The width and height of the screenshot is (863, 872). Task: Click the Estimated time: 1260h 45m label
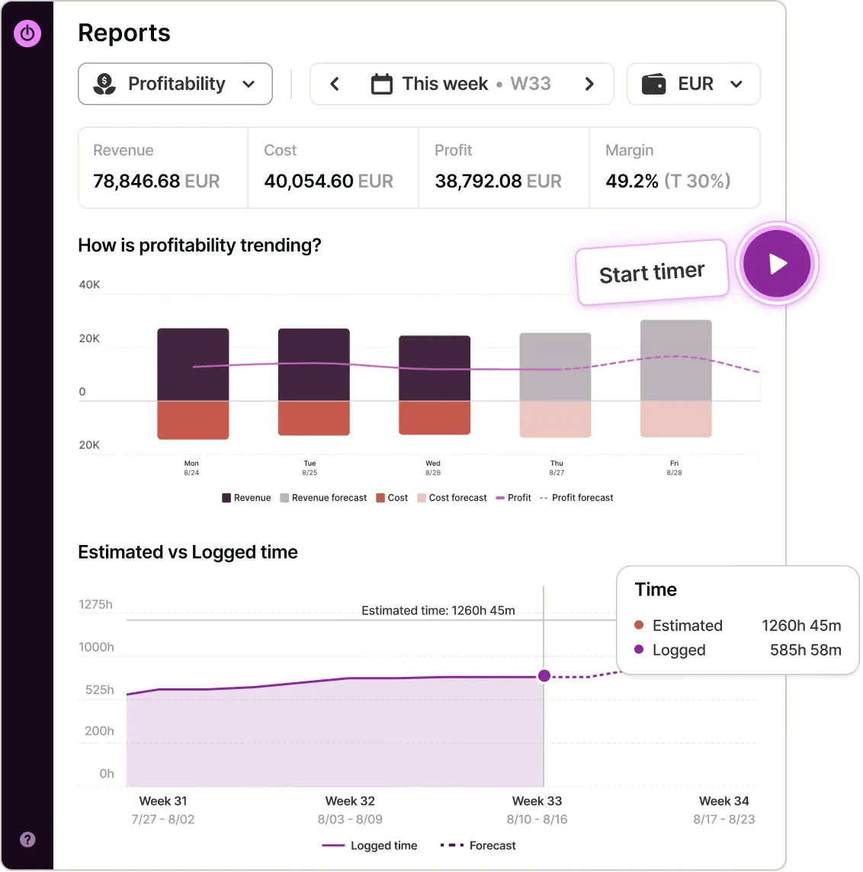(438, 611)
